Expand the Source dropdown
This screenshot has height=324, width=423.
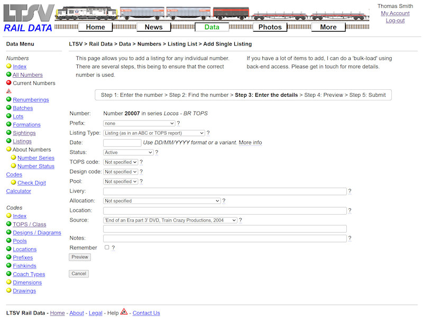[x=169, y=220]
